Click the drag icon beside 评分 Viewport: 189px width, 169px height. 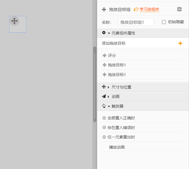point(104,55)
